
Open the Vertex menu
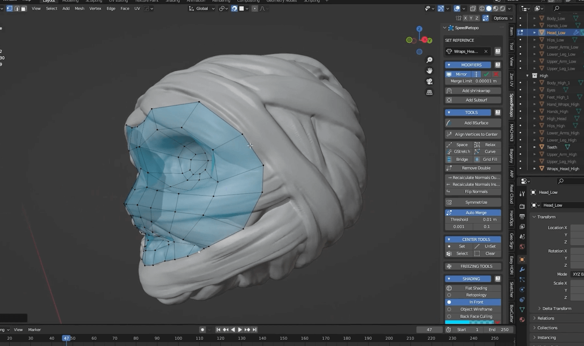pyautogui.click(x=95, y=8)
